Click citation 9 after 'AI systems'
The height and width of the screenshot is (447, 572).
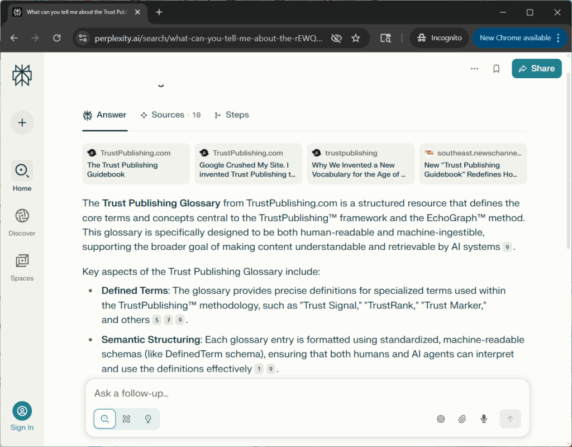(x=507, y=247)
